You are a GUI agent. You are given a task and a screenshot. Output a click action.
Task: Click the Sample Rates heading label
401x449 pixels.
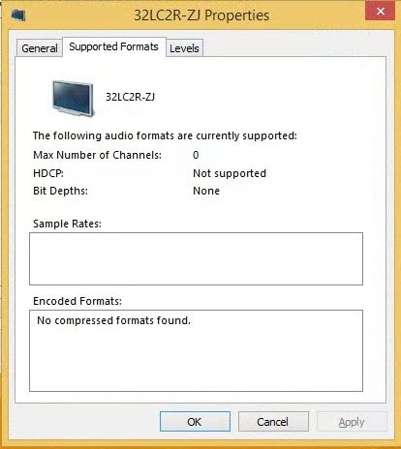[67, 224]
